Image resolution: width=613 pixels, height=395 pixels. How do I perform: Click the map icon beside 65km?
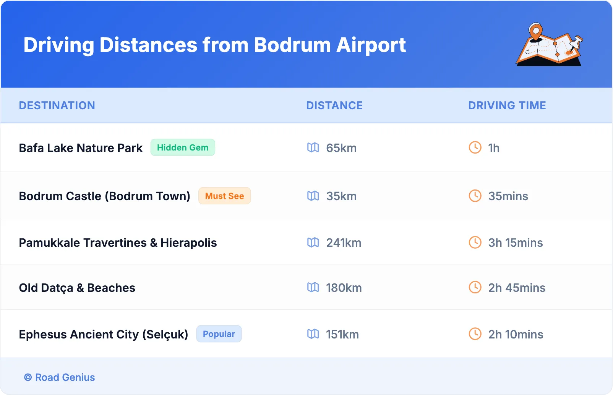[313, 147]
